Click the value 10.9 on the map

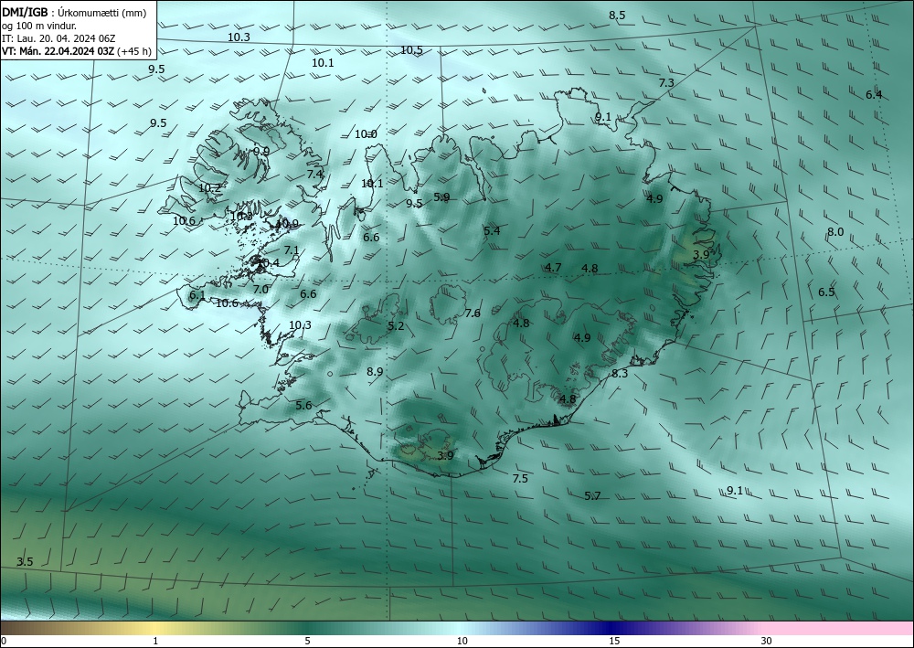[x=287, y=224]
